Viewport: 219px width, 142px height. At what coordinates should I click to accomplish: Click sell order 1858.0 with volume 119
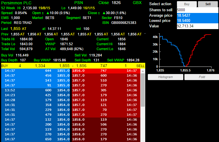coord(106,120)
